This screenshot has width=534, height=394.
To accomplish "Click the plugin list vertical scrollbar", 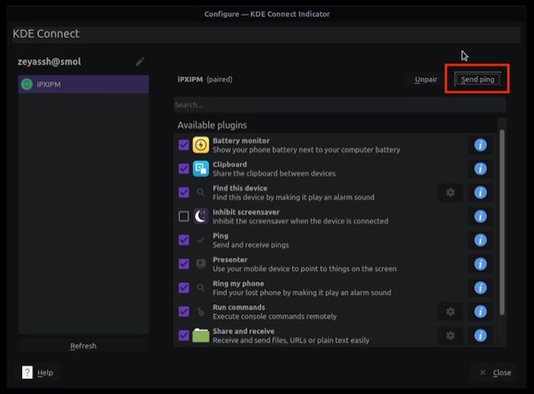I will pos(502,222).
